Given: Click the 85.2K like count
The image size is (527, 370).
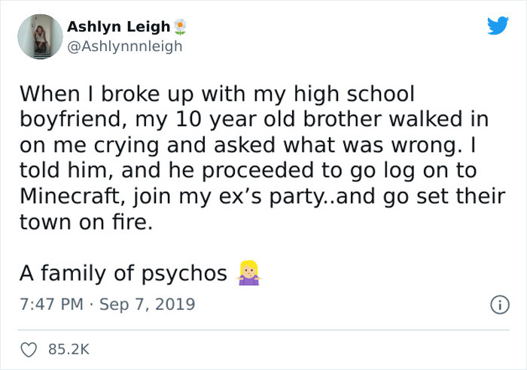Looking at the screenshot, I should [69, 350].
